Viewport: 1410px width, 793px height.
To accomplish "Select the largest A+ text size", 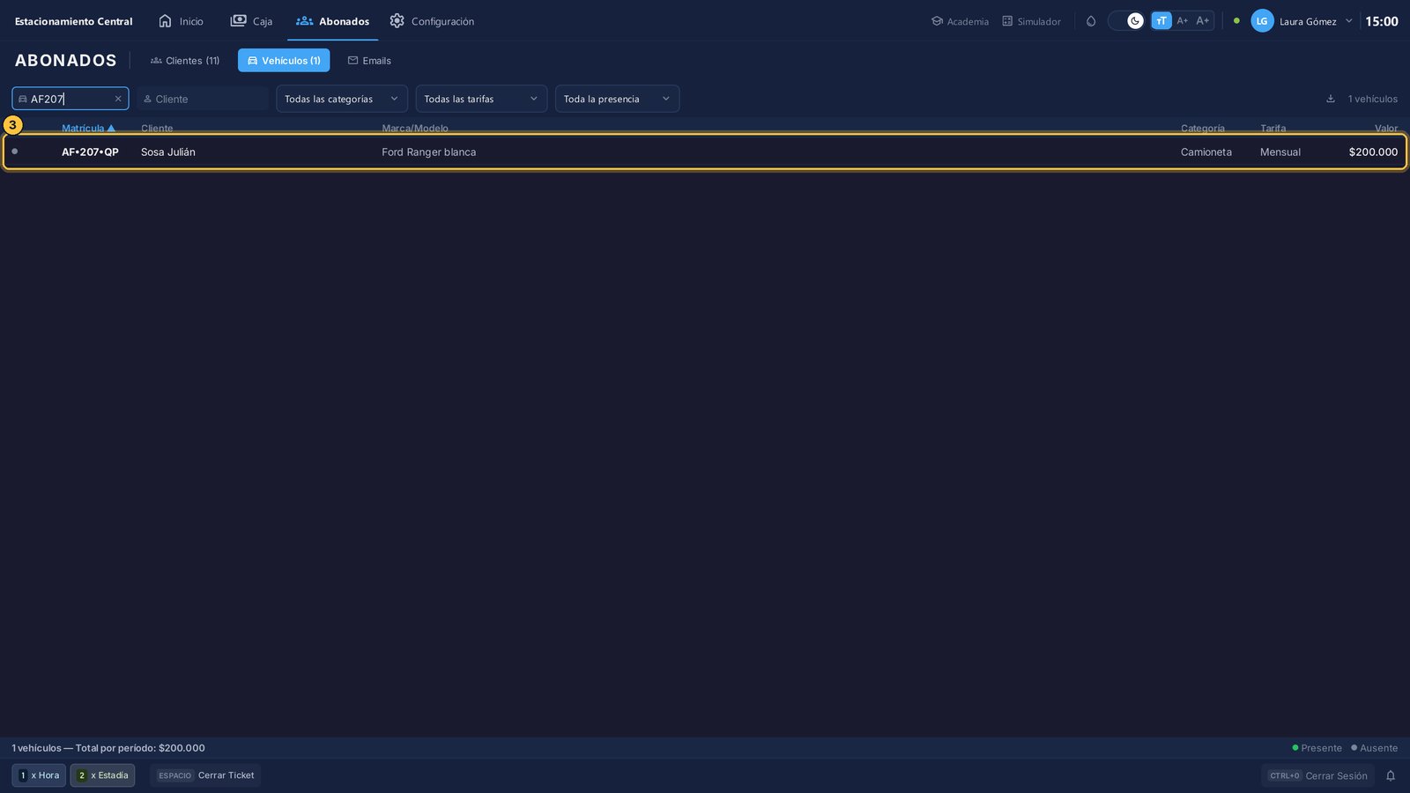I will tap(1203, 21).
